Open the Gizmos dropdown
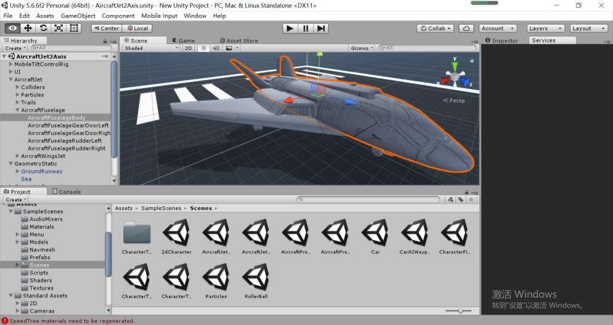The image size is (613, 325). click(x=362, y=48)
